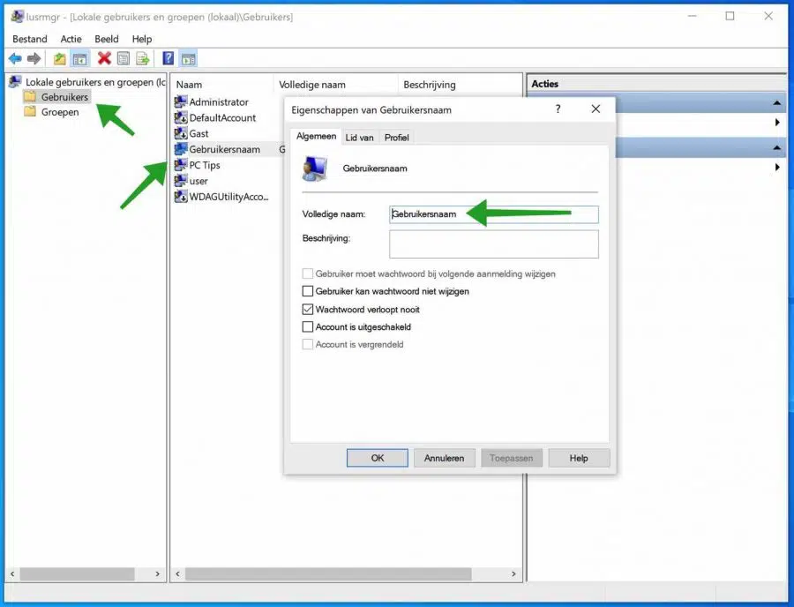Check 'Account is uitgeschakeld'

click(307, 327)
